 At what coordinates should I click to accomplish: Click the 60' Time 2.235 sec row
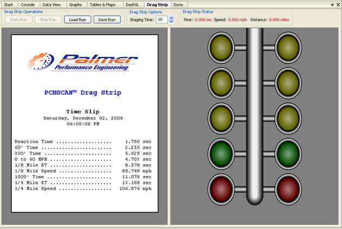pos(83,147)
